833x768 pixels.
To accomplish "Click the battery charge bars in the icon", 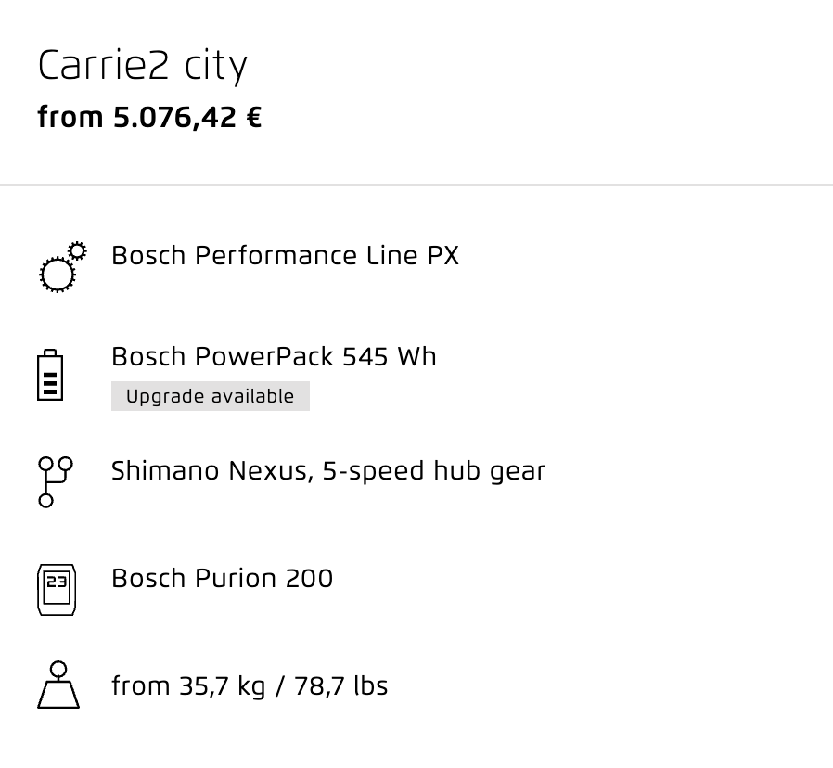I will pyautogui.click(x=50, y=383).
